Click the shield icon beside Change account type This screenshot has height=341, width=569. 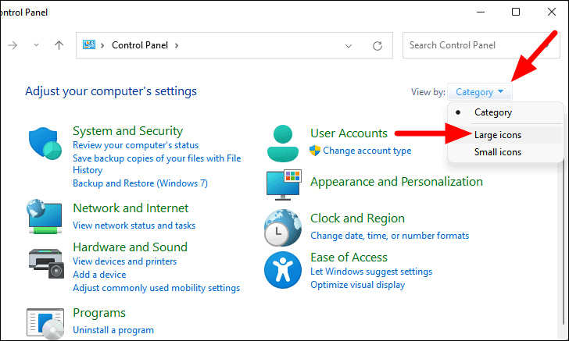tap(315, 151)
